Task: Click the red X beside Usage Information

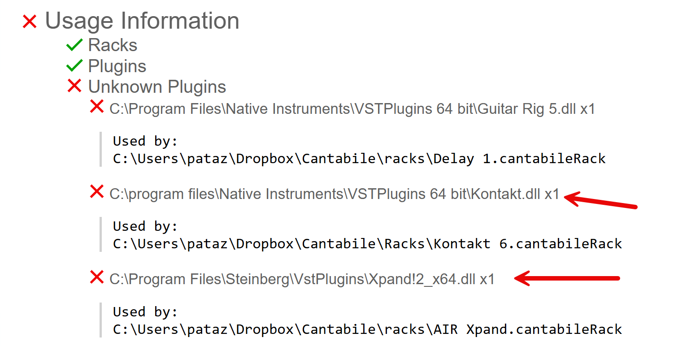Action: [30, 22]
